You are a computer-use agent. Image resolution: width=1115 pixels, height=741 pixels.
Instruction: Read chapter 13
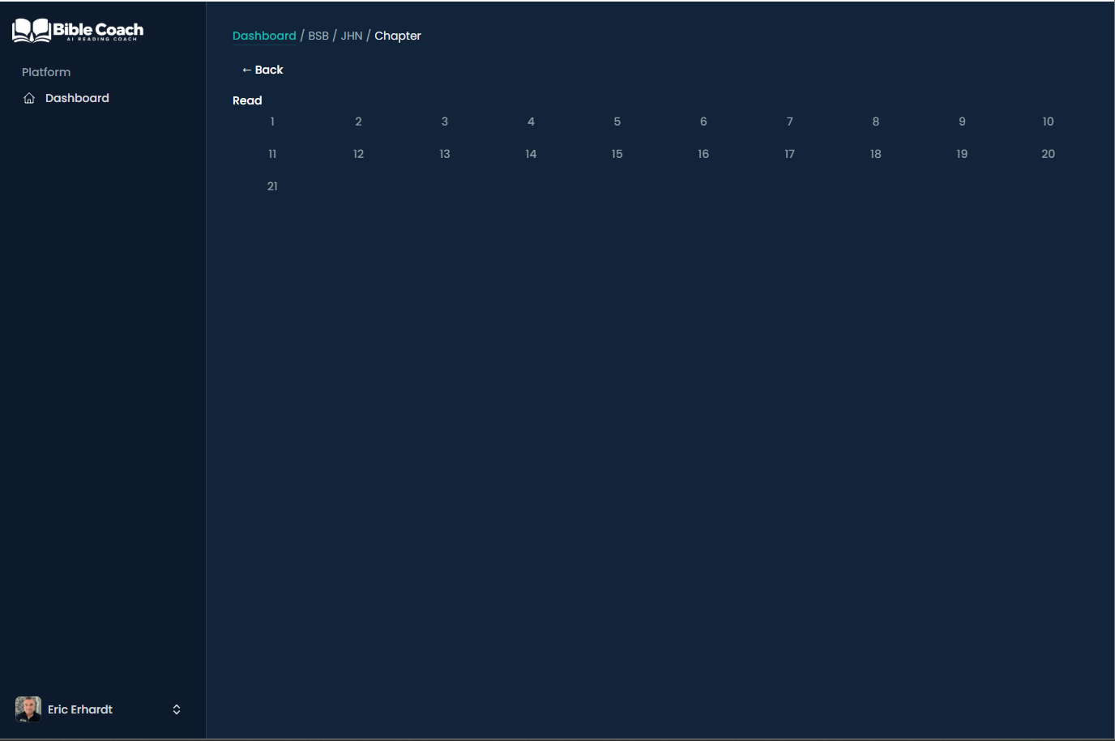coord(445,154)
